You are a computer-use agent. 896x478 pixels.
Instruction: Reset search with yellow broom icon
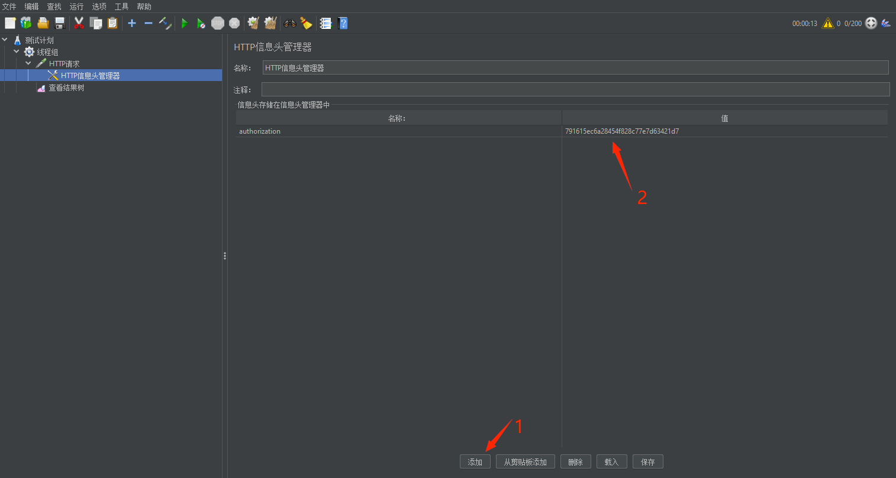306,23
